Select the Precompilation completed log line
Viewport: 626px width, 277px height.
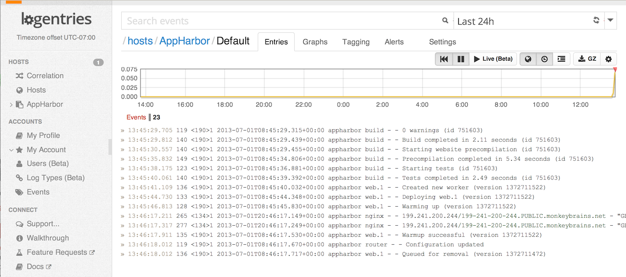357,159
